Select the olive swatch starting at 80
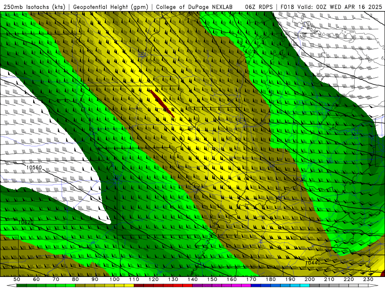This screenshot has height=288, width=385. click(x=80, y=285)
